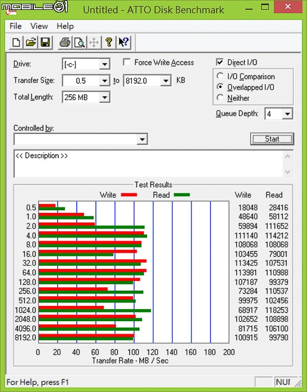Viewport: 307px width, 392px height.
Task: Select the Overlapped I/O radio button
Action: [x=220, y=87]
